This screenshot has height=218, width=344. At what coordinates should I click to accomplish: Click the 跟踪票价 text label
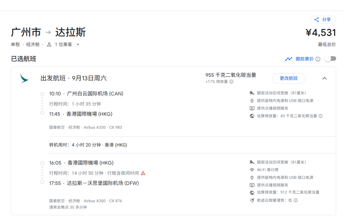coord(305,59)
